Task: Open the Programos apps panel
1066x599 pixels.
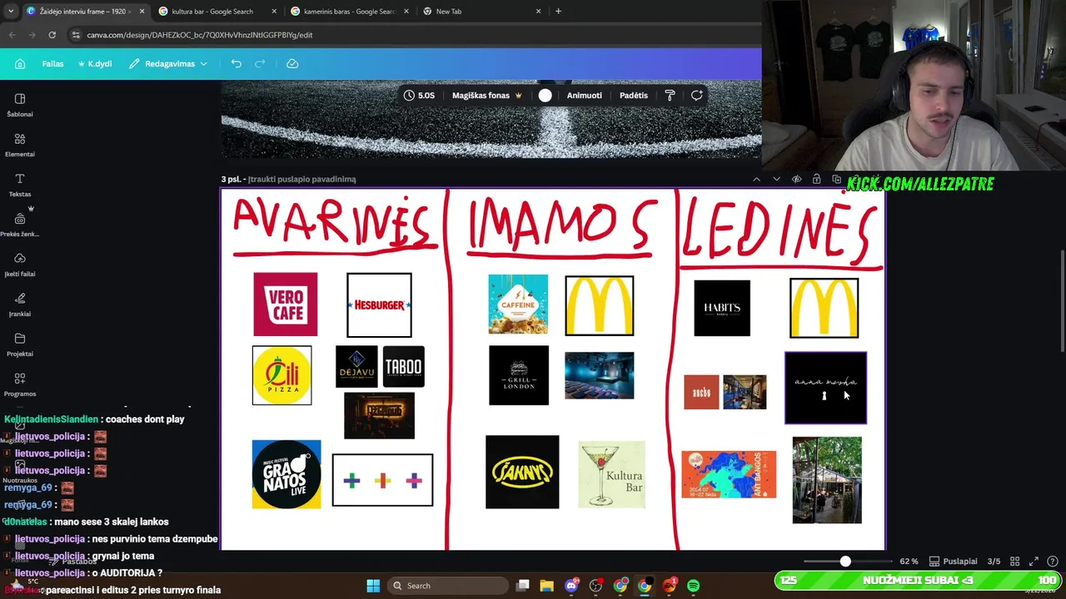Action: pos(20,384)
